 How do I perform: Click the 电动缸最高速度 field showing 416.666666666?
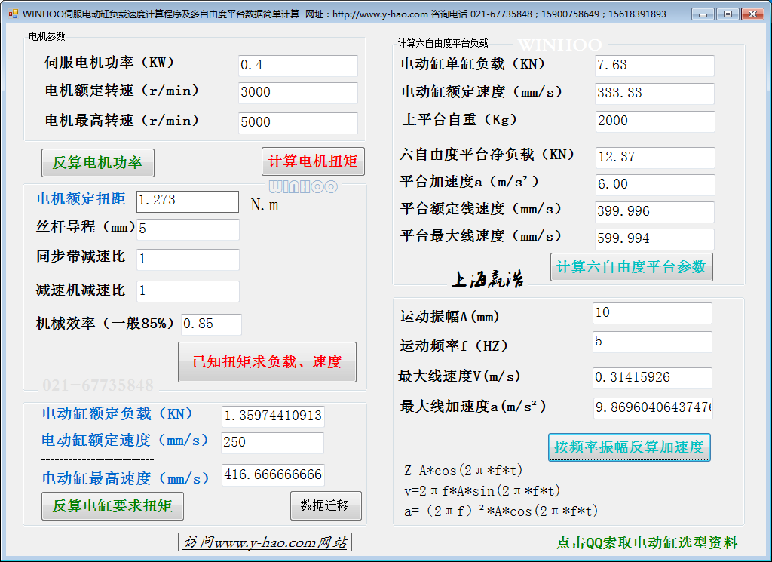pos(273,474)
